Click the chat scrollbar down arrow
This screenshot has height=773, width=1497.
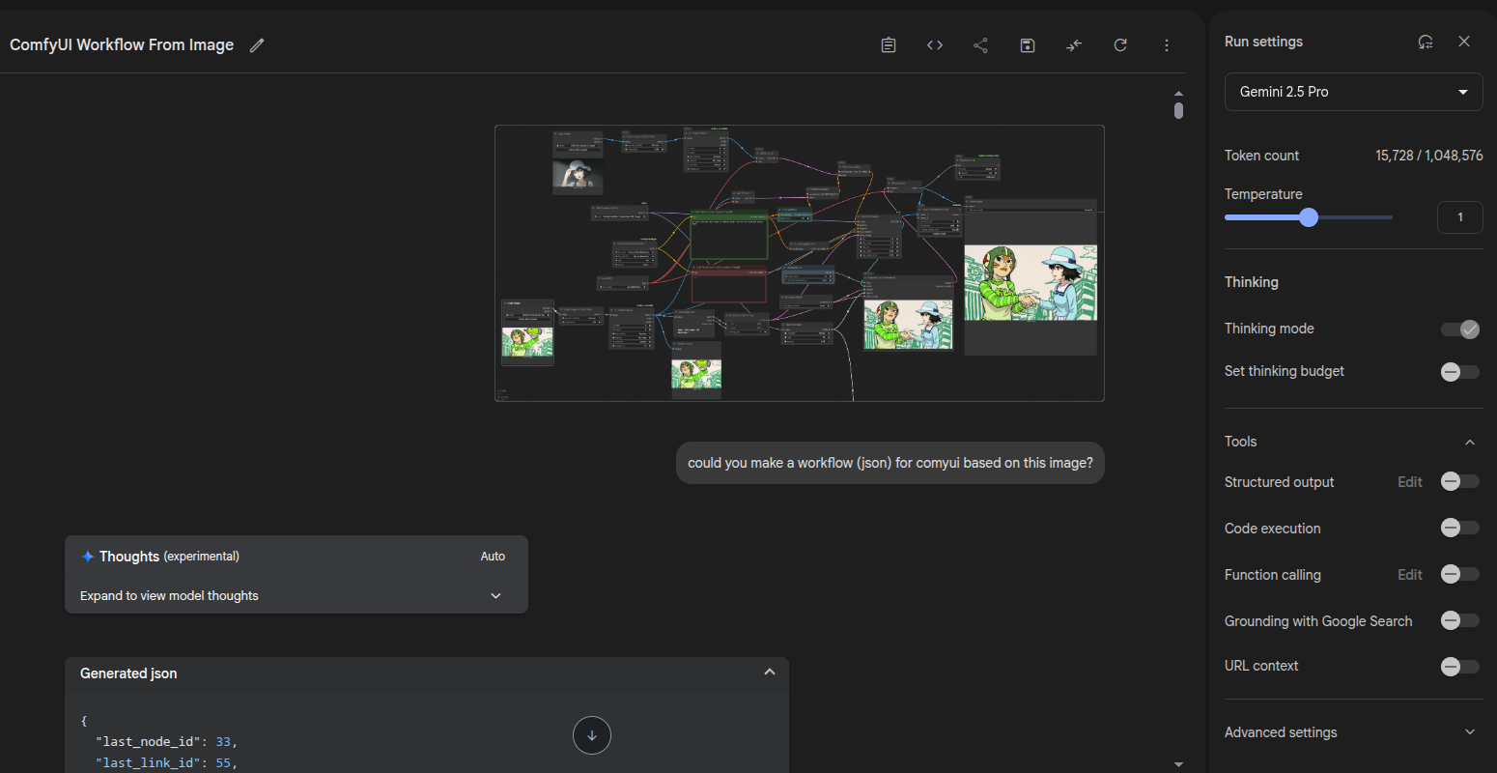pos(1178,764)
